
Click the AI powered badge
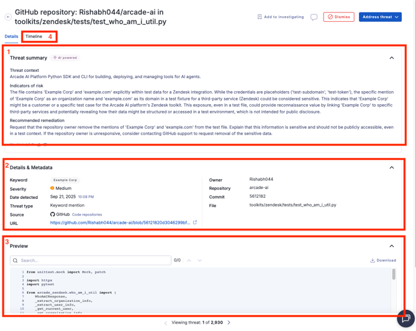pyautogui.click(x=65, y=58)
